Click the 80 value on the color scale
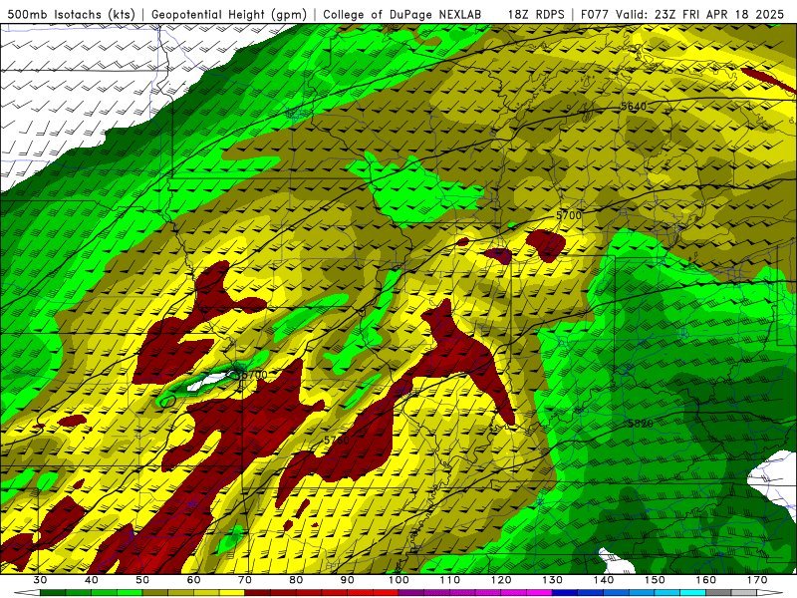The width and height of the screenshot is (797, 598). tap(296, 580)
